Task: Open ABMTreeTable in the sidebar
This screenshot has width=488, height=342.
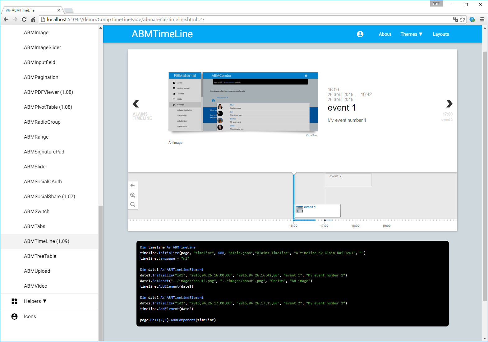Action: 40,256
